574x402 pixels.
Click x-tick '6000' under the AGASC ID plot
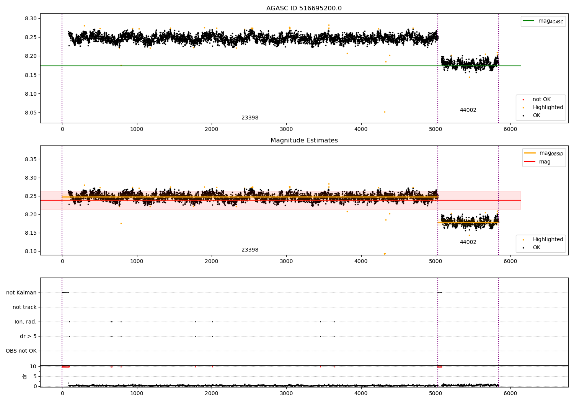(x=510, y=129)
